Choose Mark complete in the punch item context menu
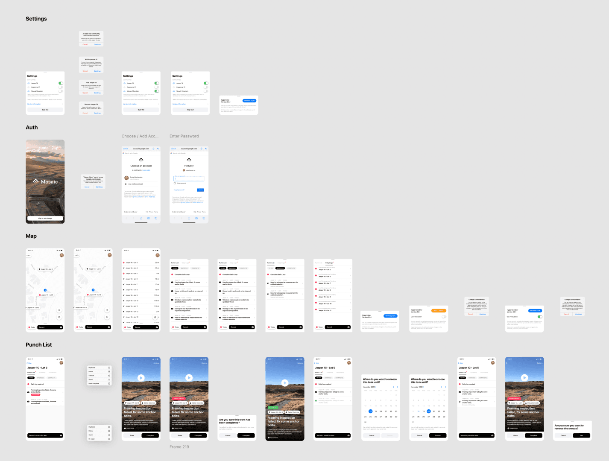Viewport: 609px width, 461px height. pos(99,383)
